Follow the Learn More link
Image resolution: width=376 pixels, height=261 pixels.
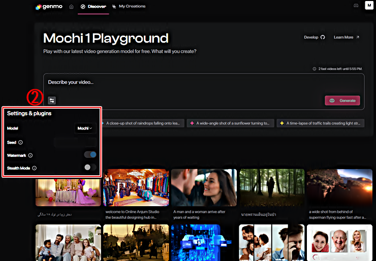tap(347, 37)
